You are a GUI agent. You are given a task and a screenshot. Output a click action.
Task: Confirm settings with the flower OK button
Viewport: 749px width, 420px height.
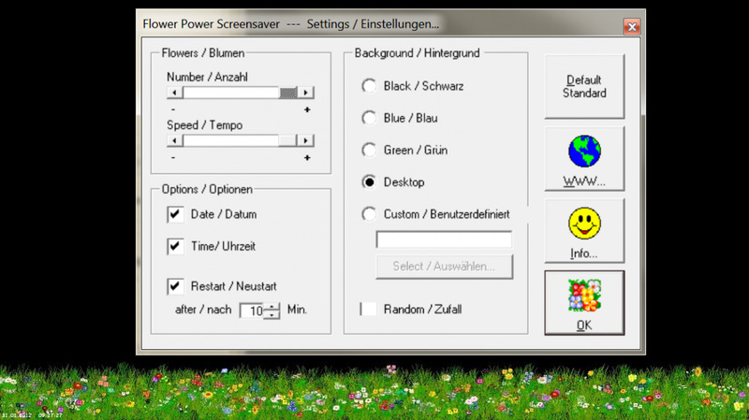pyautogui.click(x=584, y=303)
